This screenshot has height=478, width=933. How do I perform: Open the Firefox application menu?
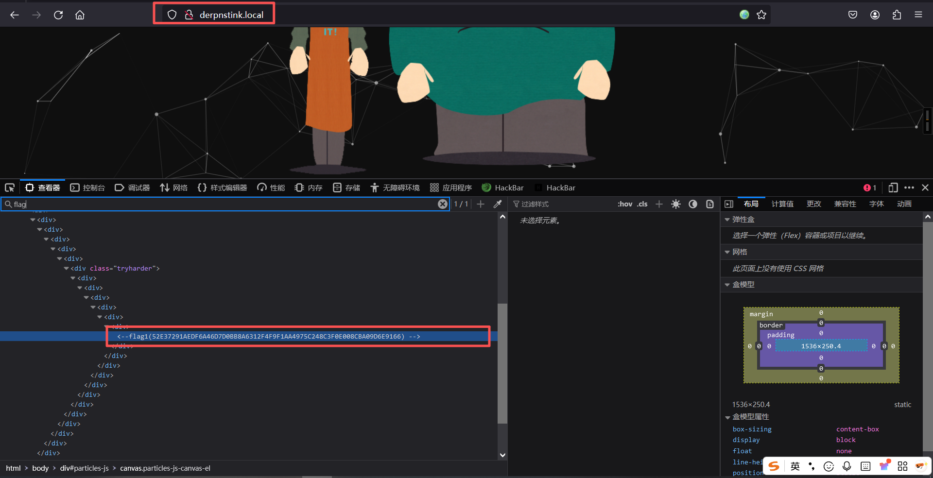pyautogui.click(x=918, y=15)
